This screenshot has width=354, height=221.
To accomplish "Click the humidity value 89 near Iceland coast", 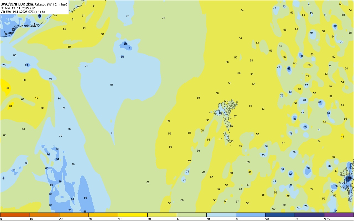I will (27, 26).
